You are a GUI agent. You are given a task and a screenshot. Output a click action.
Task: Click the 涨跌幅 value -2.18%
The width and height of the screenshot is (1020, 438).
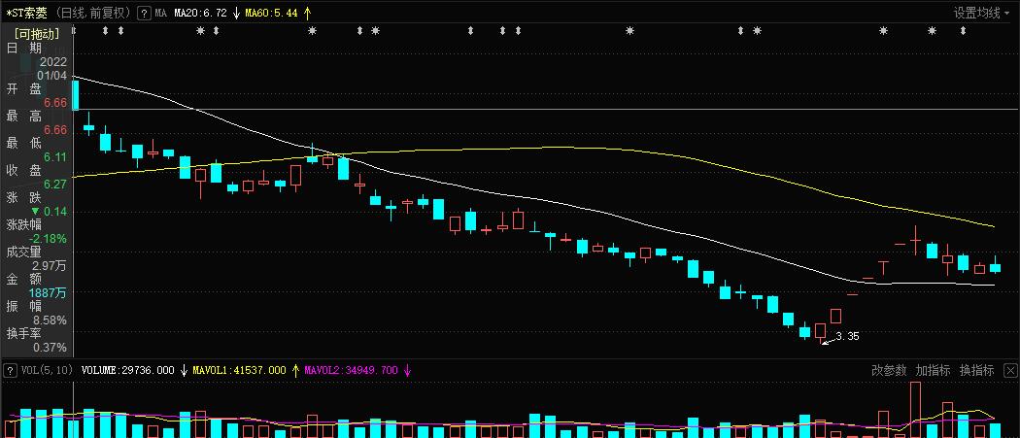pos(49,239)
